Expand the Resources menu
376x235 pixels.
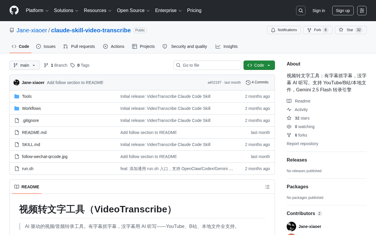coord(98,11)
